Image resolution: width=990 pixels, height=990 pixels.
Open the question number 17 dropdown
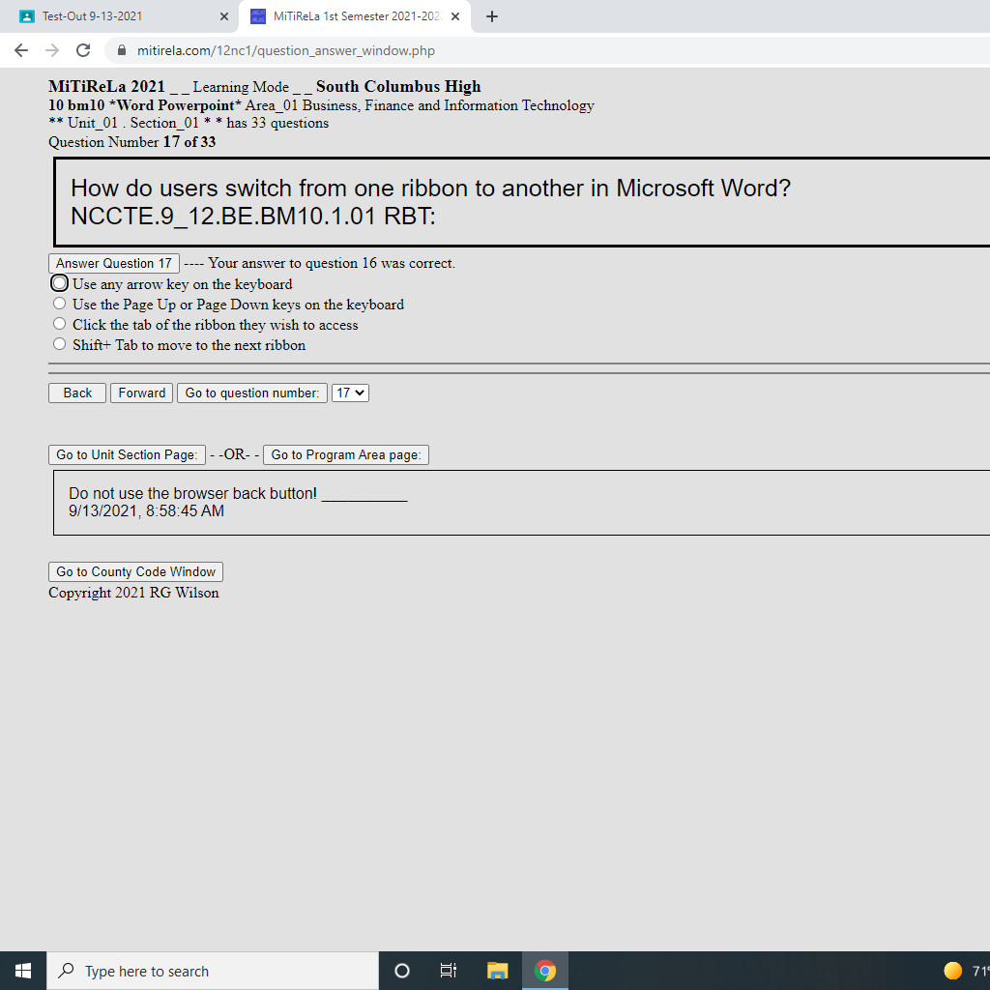[x=350, y=393]
